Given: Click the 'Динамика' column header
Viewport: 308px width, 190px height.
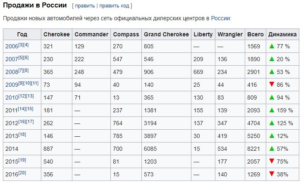Looking at the screenshot, I should (x=282, y=34).
